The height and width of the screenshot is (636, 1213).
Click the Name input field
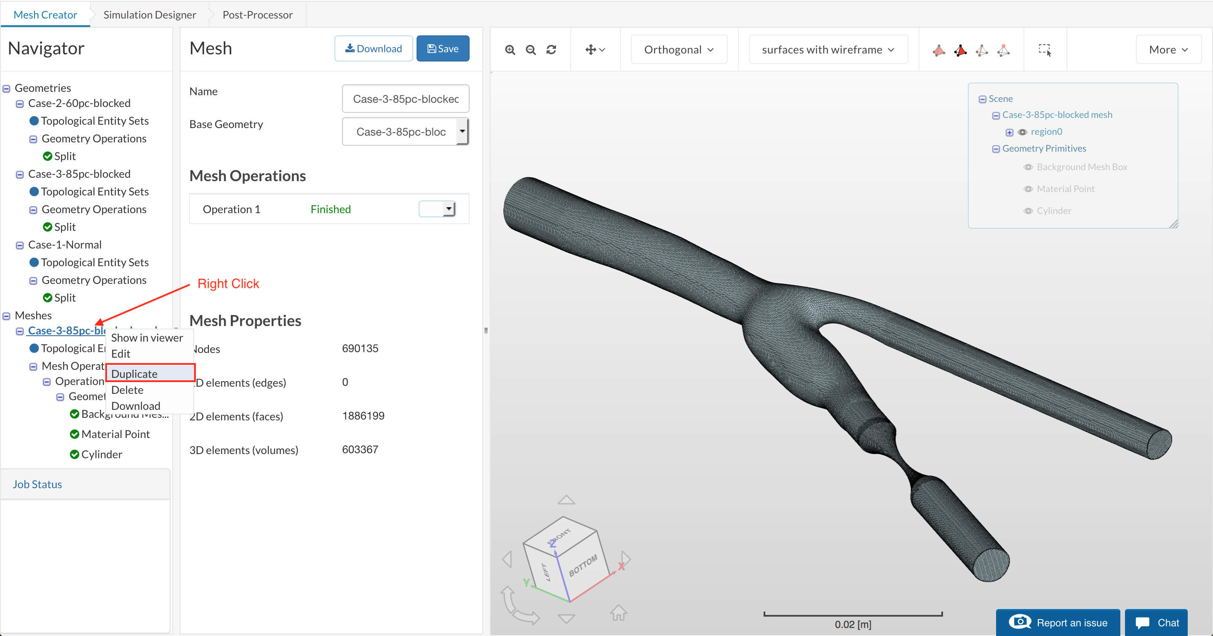coord(406,99)
